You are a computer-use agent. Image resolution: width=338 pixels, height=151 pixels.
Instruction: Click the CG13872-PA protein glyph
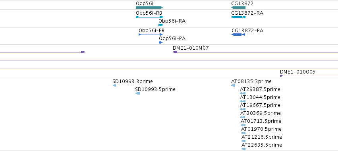pyautogui.click(x=238, y=35)
